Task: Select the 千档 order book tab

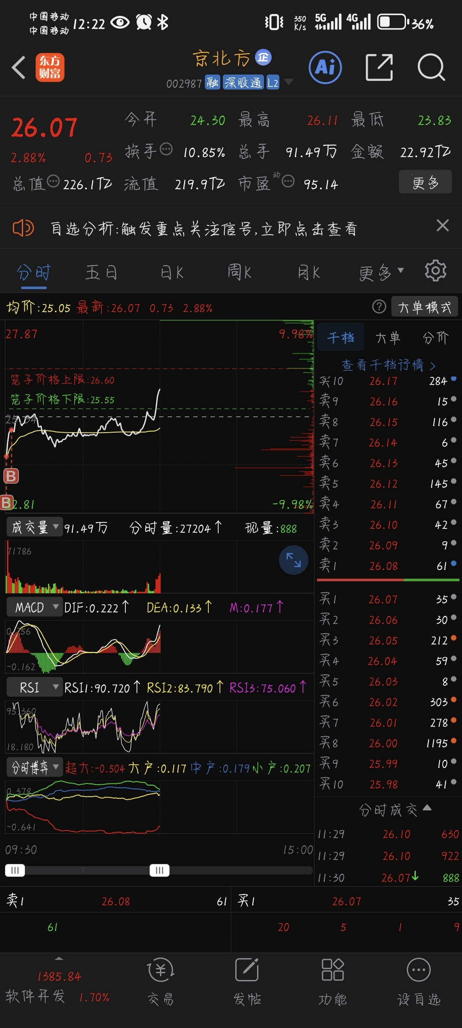Action: click(341, 338)
